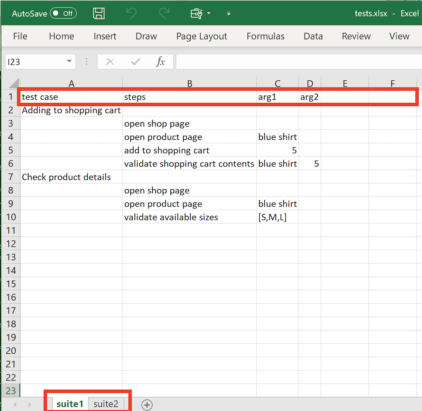Select 'open shop page' in row 3

click(190, 124)
